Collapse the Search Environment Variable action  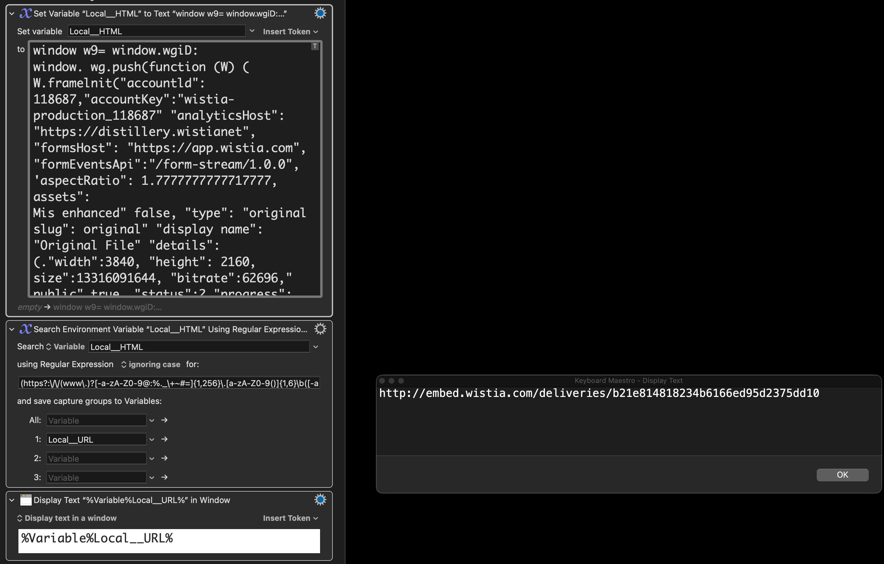pyautogui.click(x=12, y=329)
